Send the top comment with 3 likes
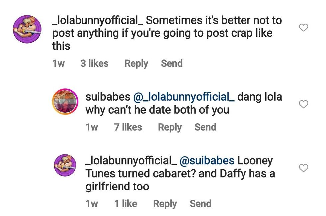The height and width of the screenshot is (216, 326). (172, 63)
